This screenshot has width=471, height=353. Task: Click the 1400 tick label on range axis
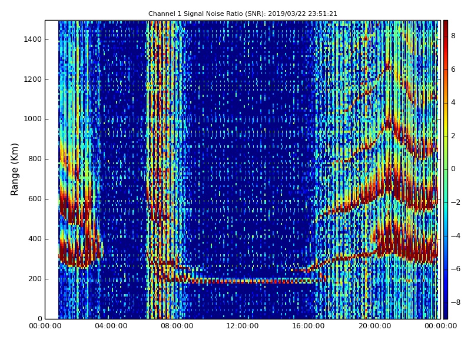click(32, 39)
